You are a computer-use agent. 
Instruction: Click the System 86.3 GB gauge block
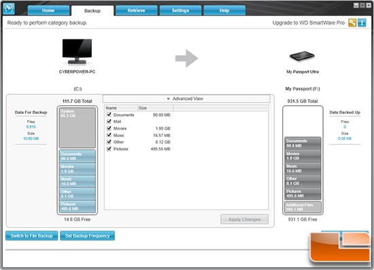coord(78,128)
